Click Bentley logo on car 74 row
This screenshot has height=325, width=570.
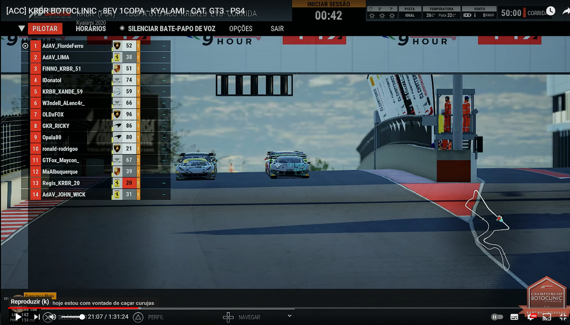click(117, 80)
